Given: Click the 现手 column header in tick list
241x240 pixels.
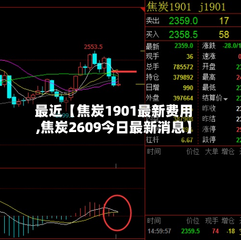Looking at the screenshot, I should [212, 221].
